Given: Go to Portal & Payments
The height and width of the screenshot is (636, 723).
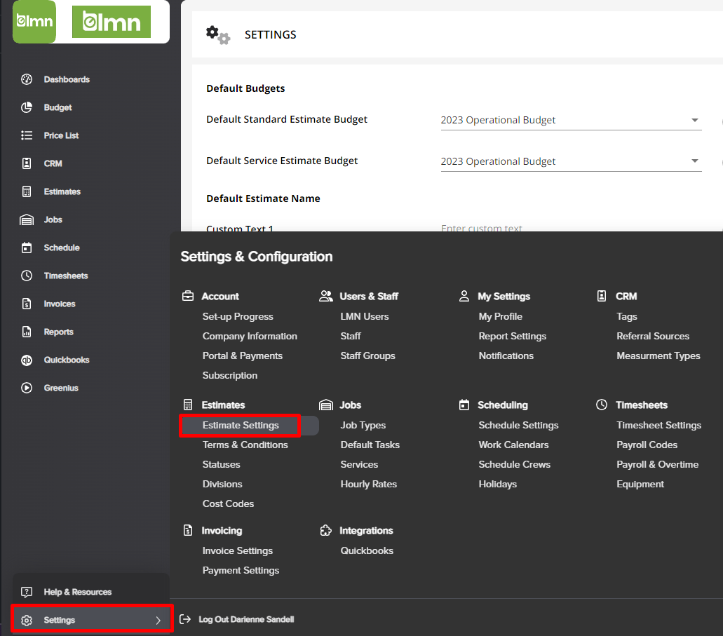Looking at the screenshot, I should 243,356.
